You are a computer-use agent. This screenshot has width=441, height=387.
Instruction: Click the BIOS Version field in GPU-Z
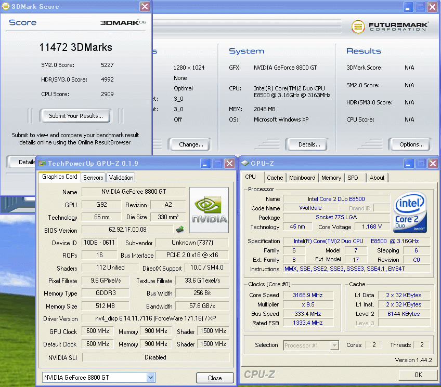pyautogui.click(x=127, y=230)
